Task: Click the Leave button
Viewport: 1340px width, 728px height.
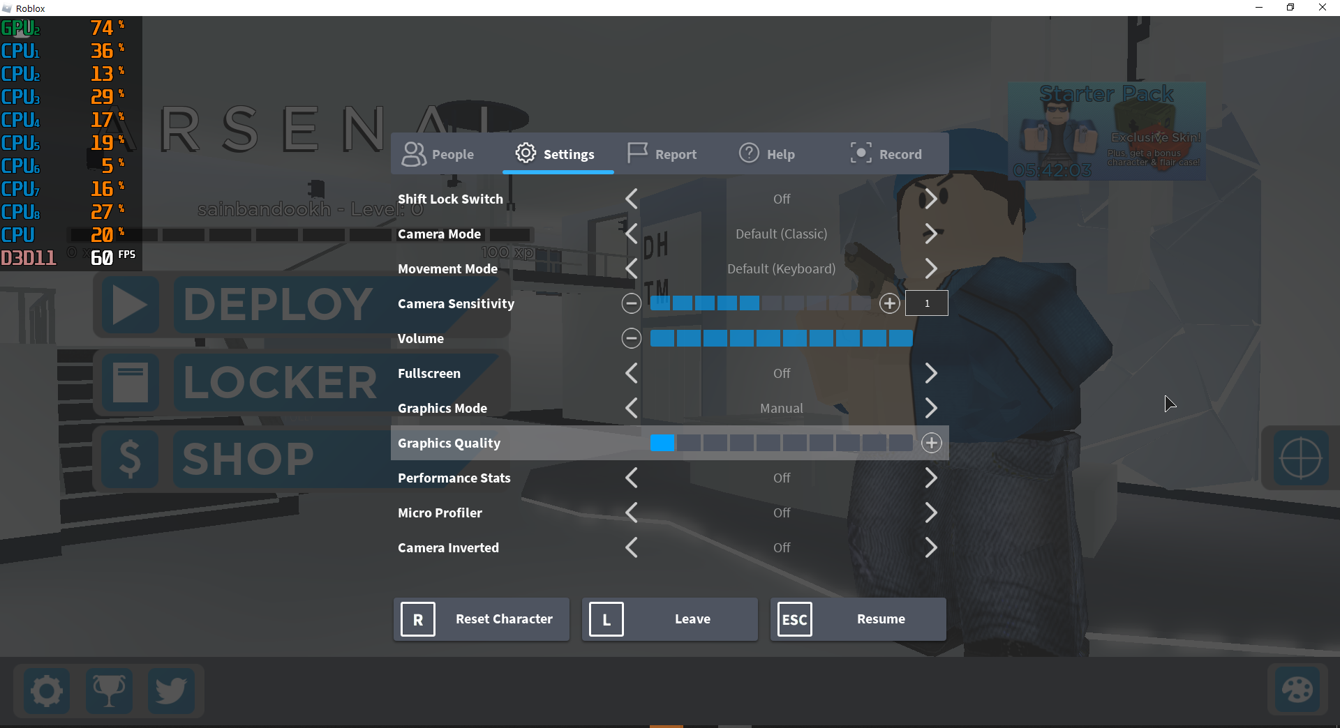Action: click(x=669, y=619)
